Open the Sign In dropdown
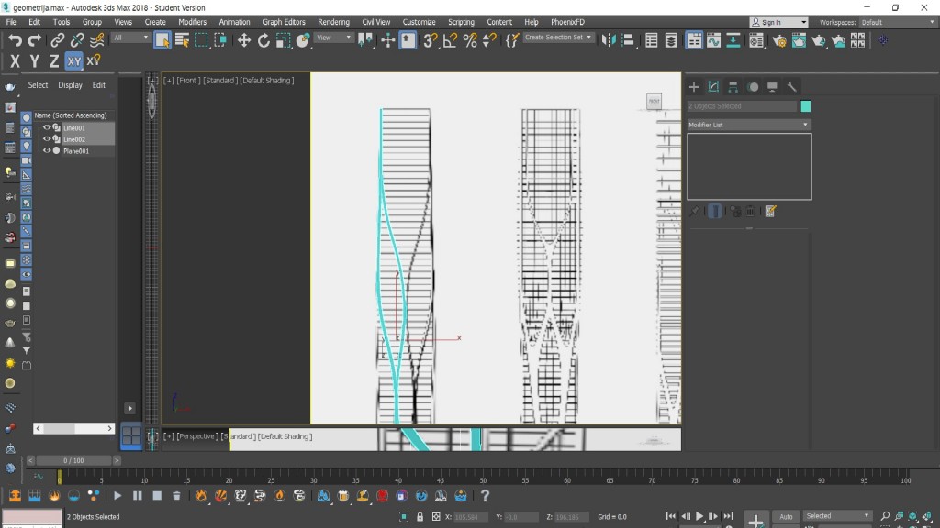The height and width of the screenshot is (528, 940). pyautogui.click(x=778, y=22)
